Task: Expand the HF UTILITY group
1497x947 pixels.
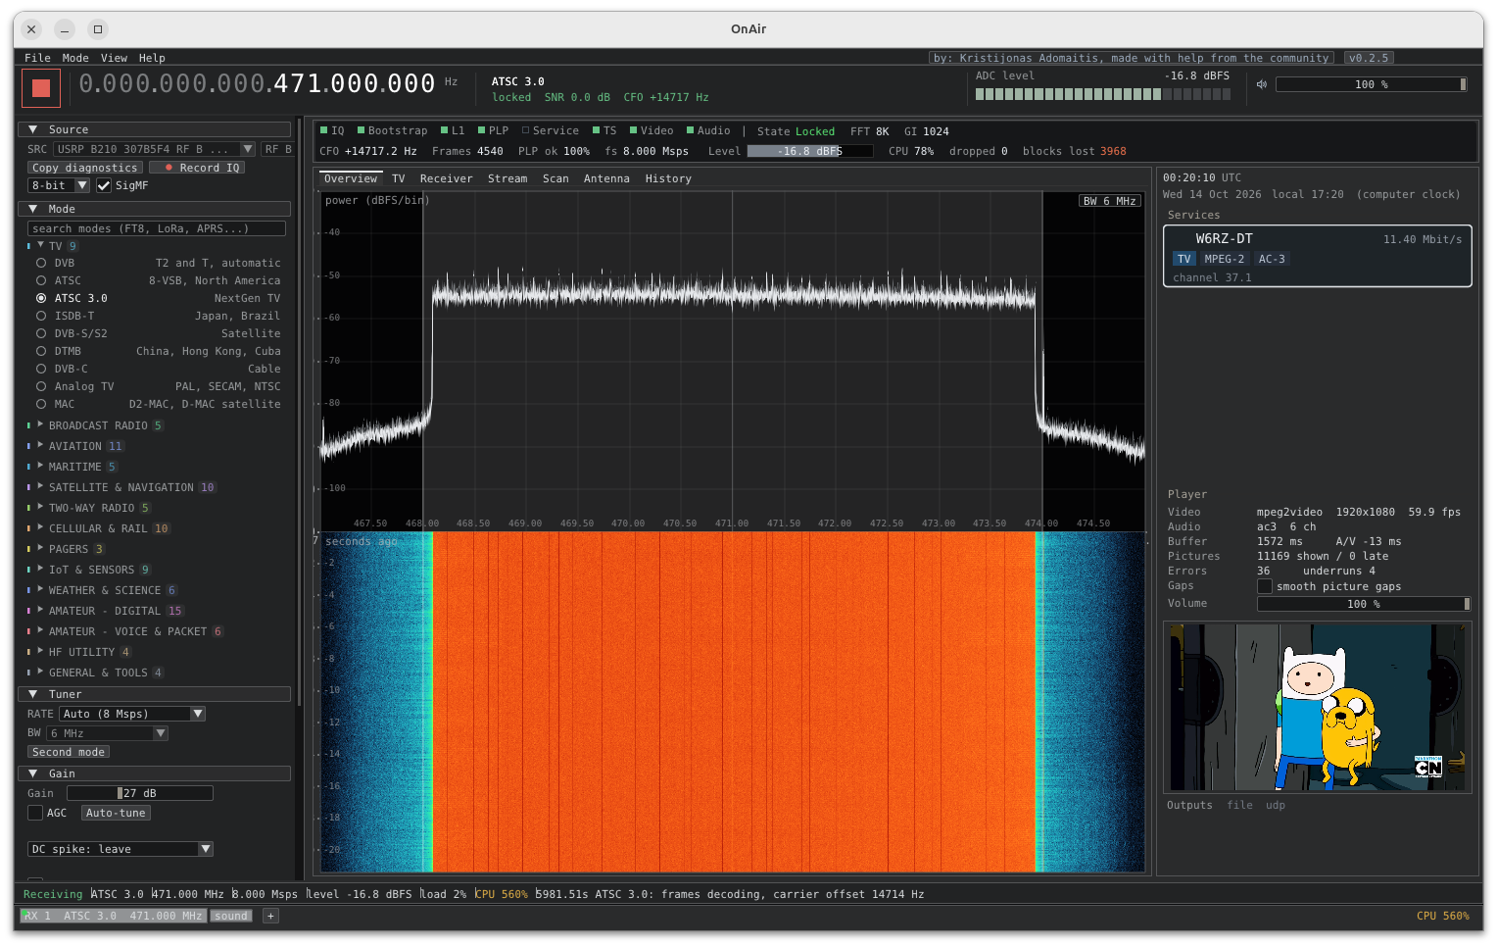Action: point(40,652)
